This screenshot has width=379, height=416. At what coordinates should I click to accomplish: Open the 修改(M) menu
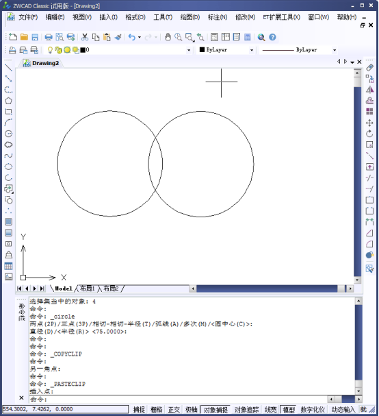245,17
